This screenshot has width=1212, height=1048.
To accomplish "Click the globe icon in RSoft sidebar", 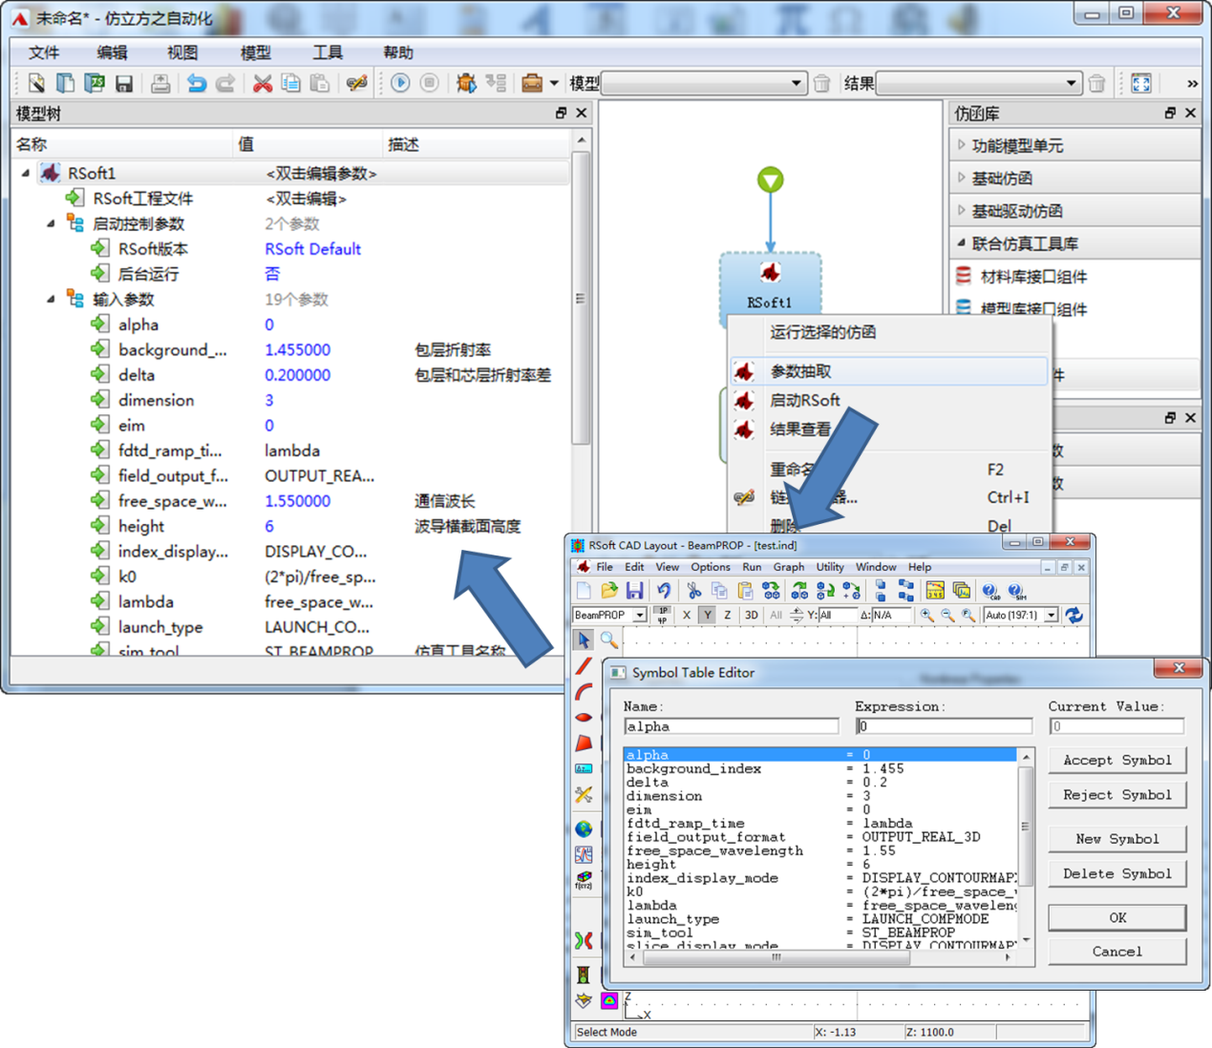I will coord(584,828).
